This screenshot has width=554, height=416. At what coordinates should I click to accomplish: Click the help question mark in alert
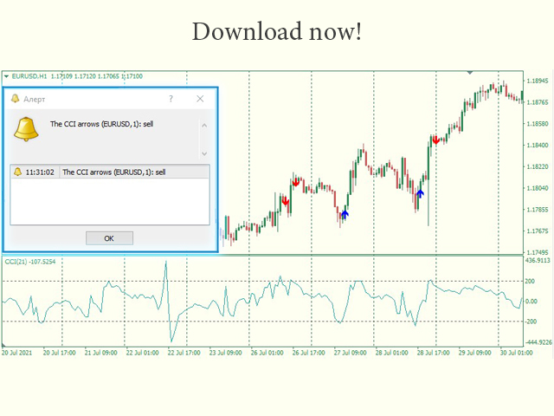[170, 99]
